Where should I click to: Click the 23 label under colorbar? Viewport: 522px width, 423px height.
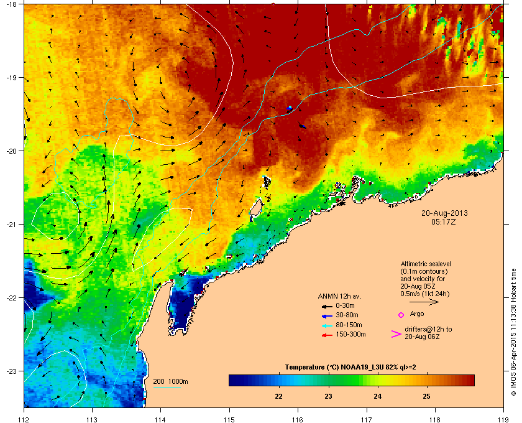pyautogui.click(x=328, y=396)
